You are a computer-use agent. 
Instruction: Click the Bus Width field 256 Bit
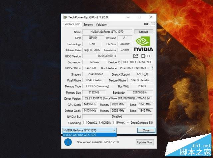pos(142,86)
